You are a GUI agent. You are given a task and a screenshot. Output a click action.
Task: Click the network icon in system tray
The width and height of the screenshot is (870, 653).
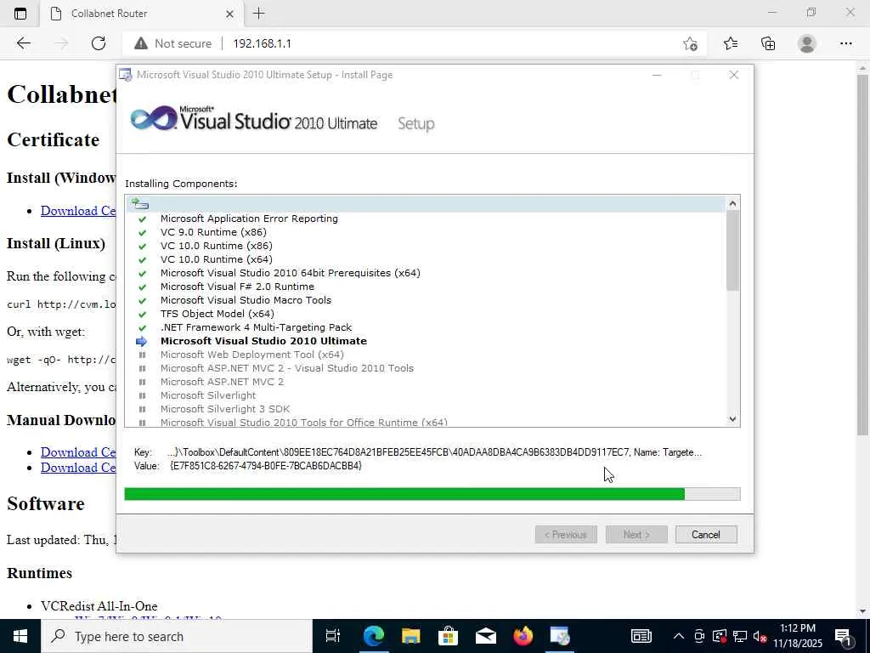click(740, 636)
